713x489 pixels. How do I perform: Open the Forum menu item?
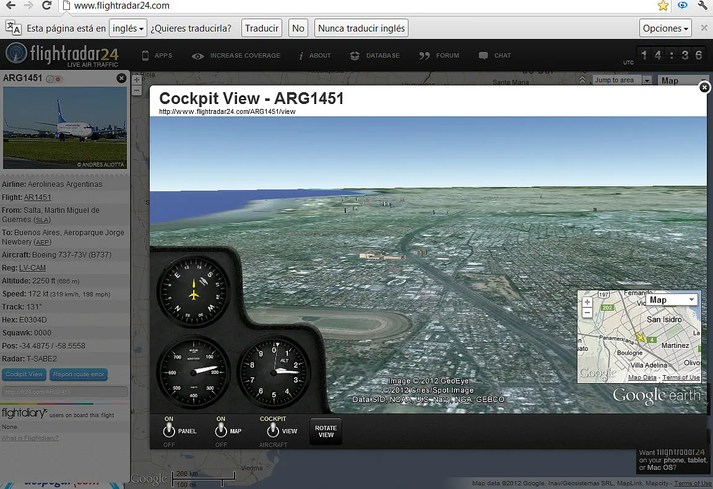click(439, 56)
